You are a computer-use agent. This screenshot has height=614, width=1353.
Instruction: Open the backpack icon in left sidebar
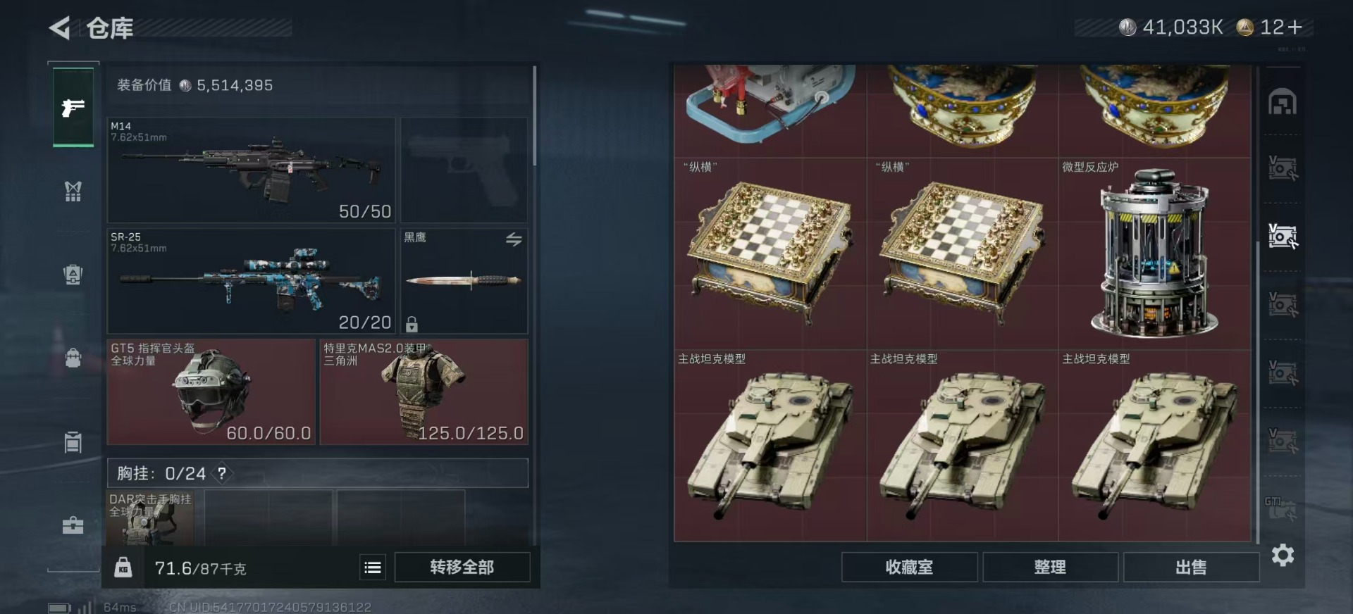point(73,358)
